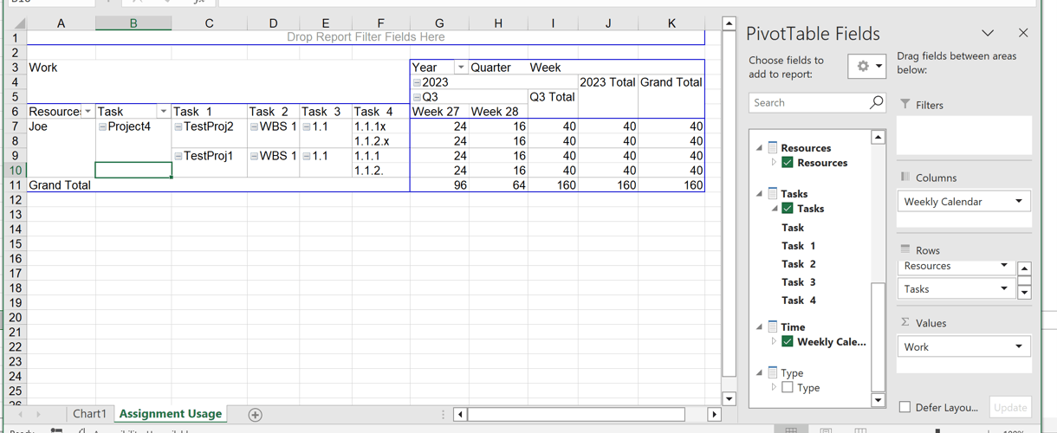Expand the Weekly Calendar hierarchy field
This screenshot has width=1057, height=433.
(774, 342)
